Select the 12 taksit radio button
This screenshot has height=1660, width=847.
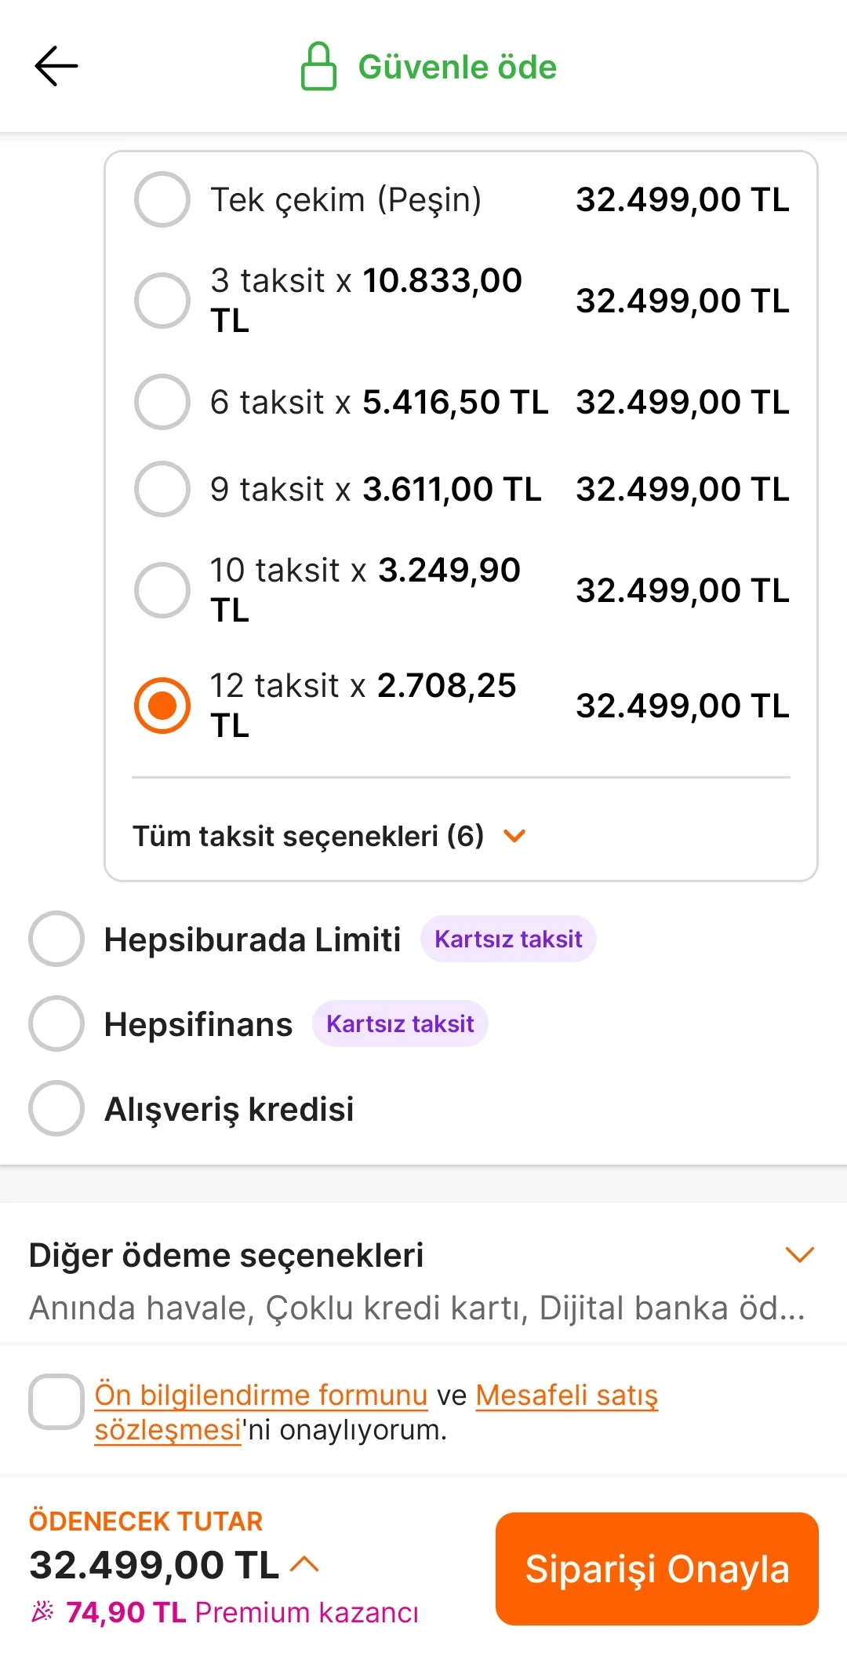[x=162, y=706]
